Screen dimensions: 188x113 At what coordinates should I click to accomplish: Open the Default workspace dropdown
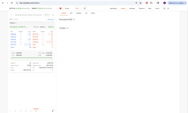pyautogui.click(x=73, y=8)
